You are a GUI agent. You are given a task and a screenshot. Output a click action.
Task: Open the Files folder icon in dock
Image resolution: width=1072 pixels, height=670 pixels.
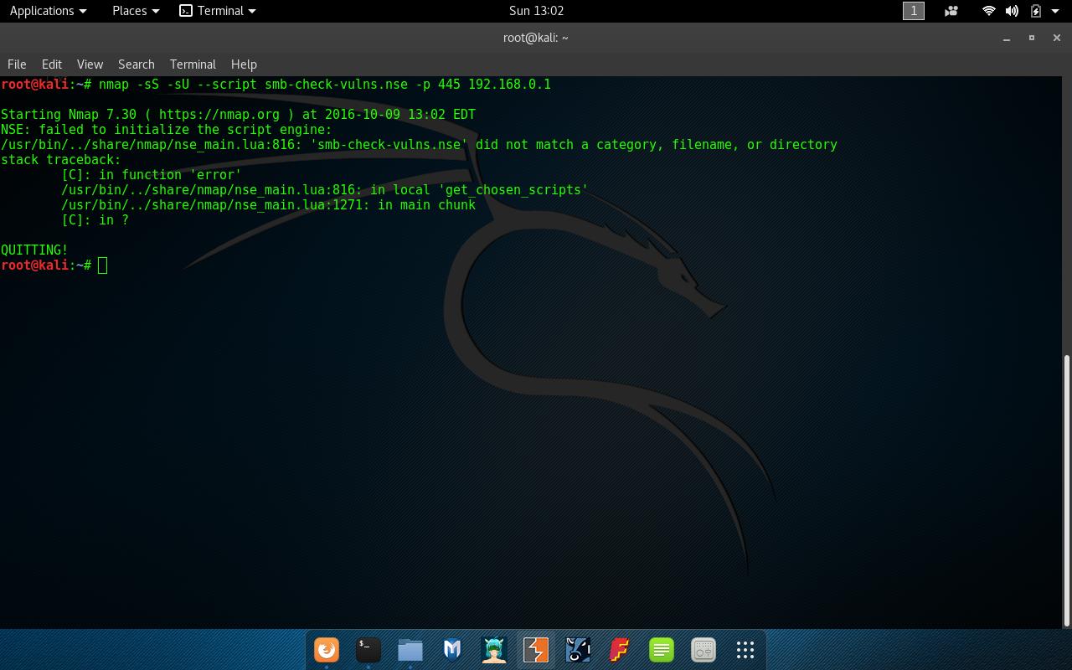pos(410,650)
